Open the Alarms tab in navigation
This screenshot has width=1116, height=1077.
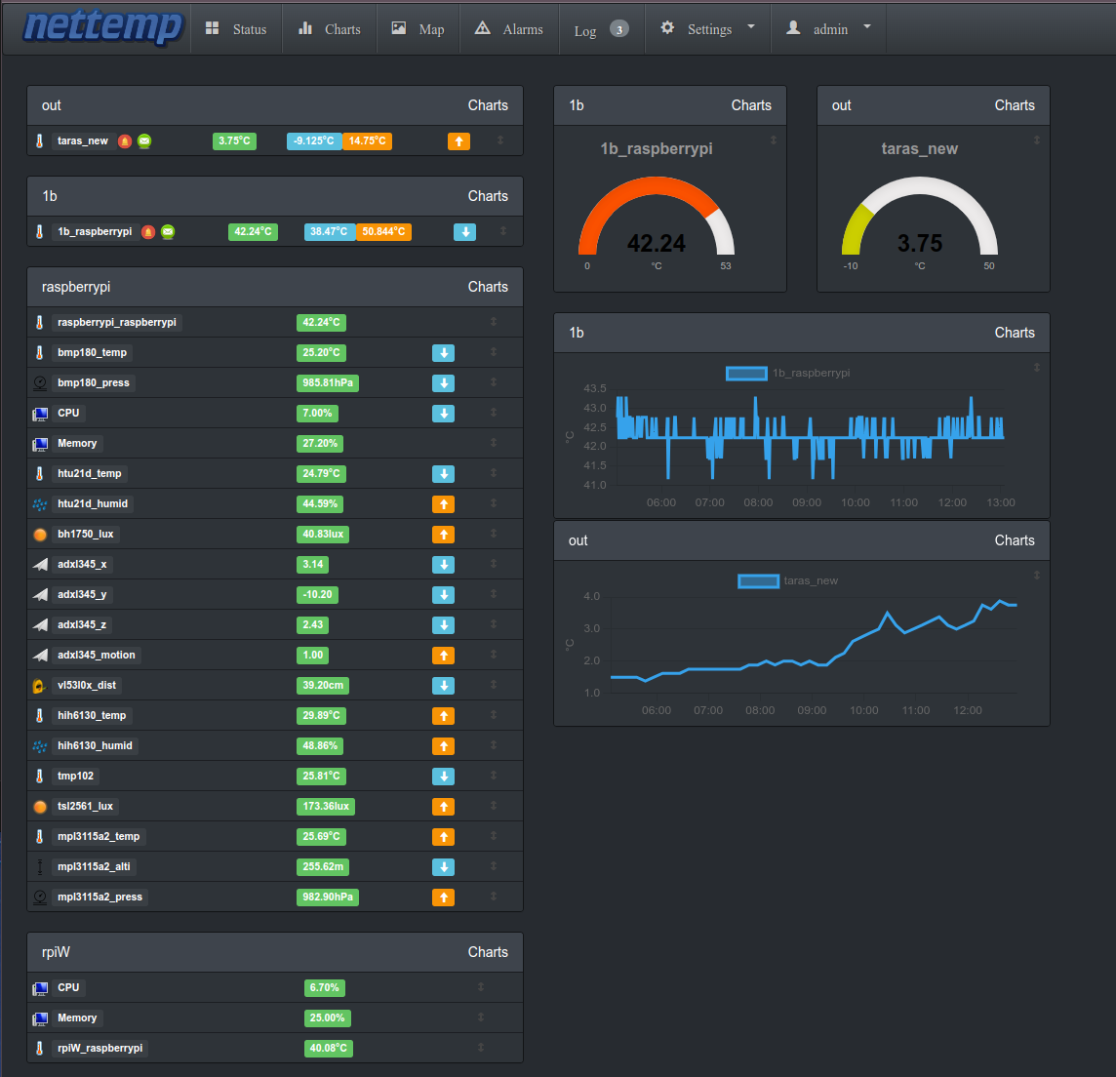click(509, 29)
